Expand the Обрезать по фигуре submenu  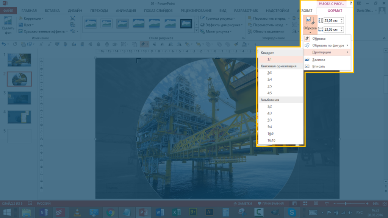pyautogui.click(x=328, y=45)
